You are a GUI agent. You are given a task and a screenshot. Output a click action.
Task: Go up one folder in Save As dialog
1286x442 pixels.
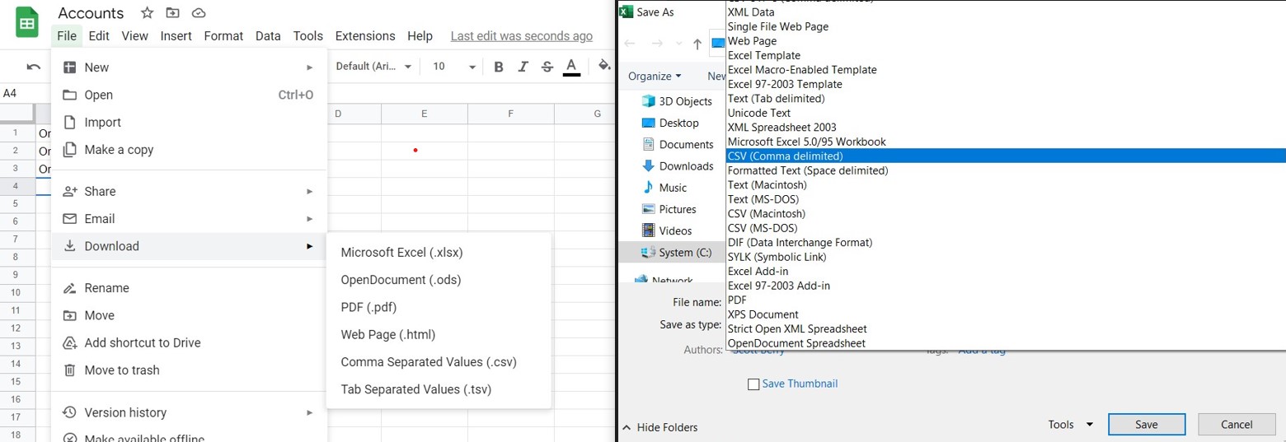(697, 44)
